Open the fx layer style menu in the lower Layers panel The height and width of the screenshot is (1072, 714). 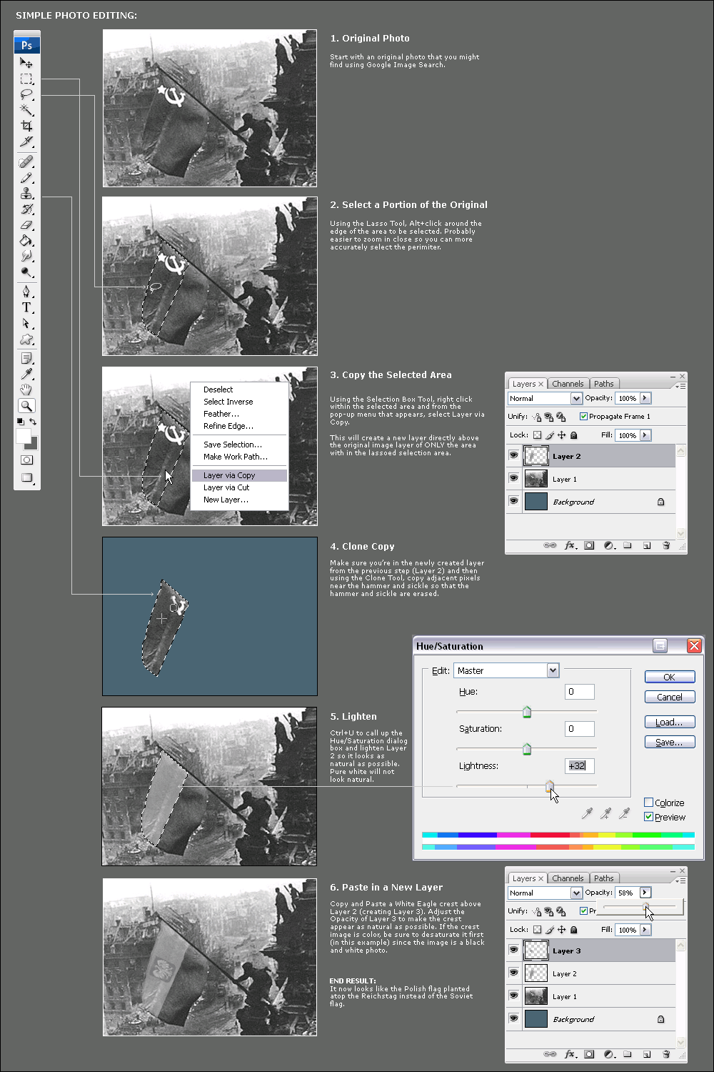[570, 1054]
